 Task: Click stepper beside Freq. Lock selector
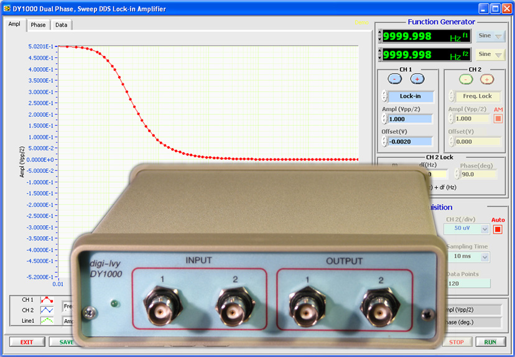tap(452, 96)
